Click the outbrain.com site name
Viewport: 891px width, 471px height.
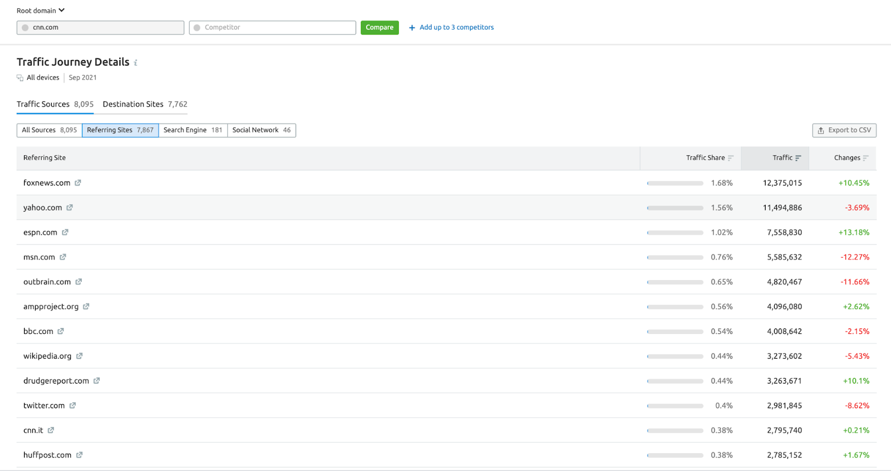pyautogui.click(x=47, y=282)
